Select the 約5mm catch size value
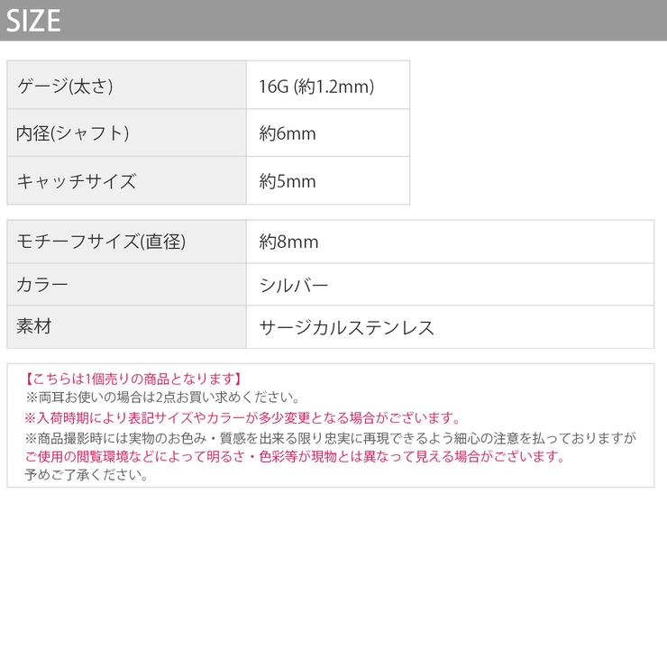Image resolution: width=667 pixels, height=667 pixels. click(x=288, y=180)
